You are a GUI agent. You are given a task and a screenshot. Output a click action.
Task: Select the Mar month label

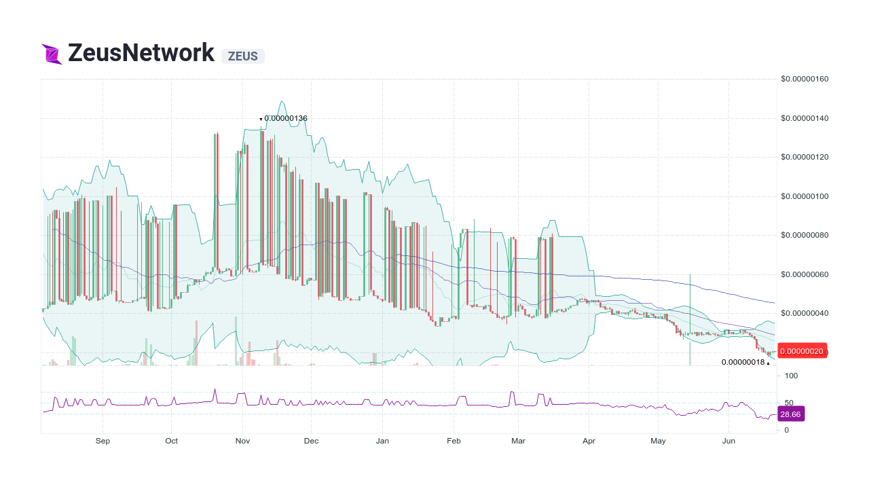(518, 441)
